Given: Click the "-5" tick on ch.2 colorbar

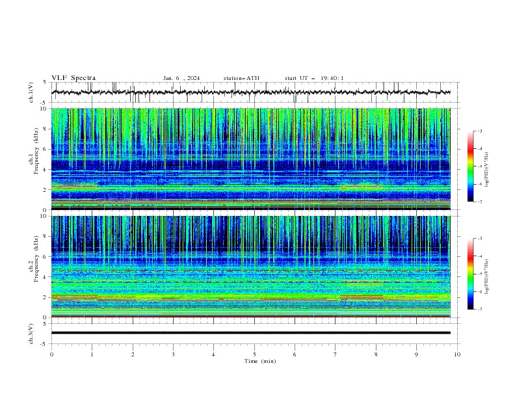Looking at the screenshot, I should pos(479,274).
